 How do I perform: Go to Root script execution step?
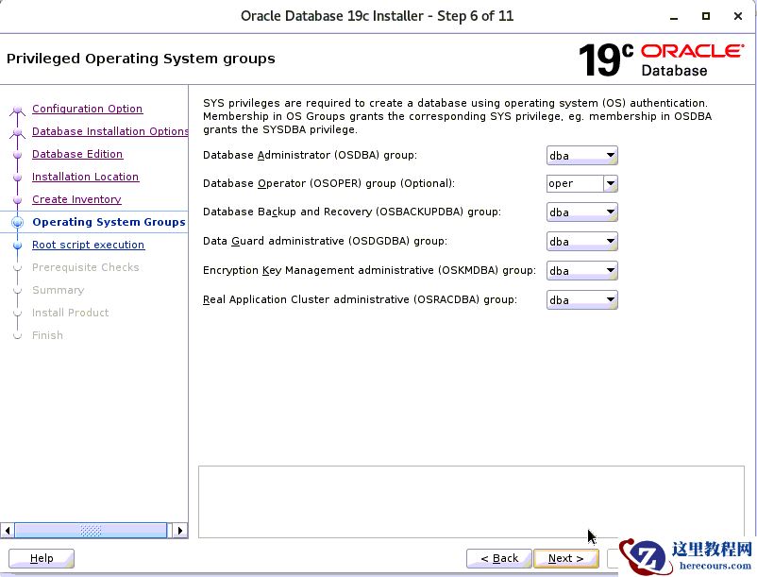click(x=89, y=245)
